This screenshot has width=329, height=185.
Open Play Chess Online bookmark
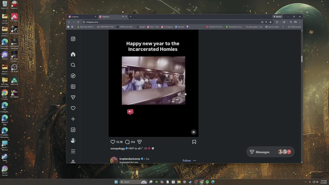(x=86, y=27)
